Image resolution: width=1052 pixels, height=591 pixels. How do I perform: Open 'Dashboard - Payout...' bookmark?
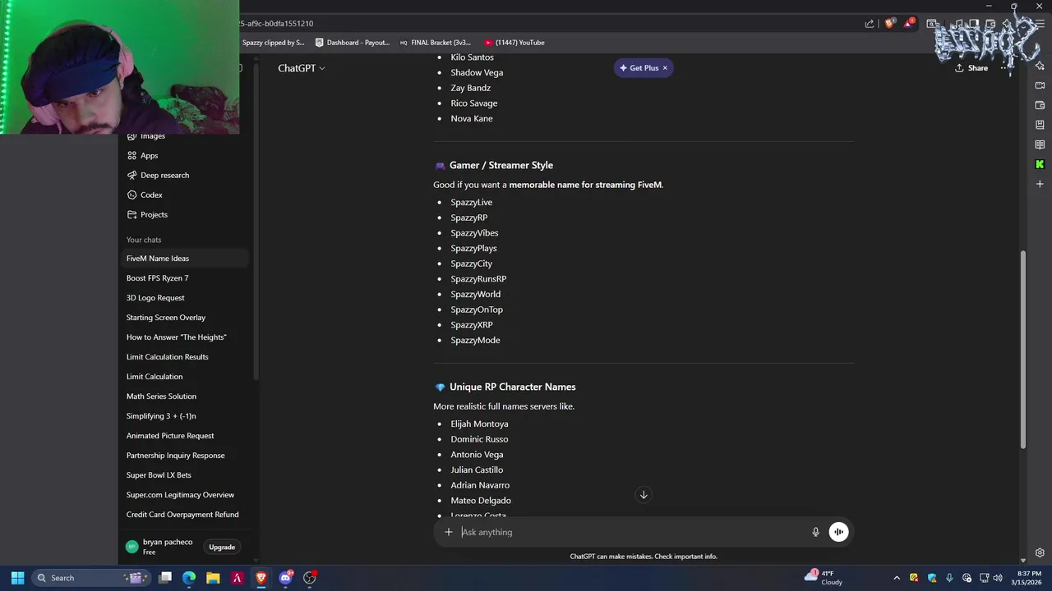tap(353, 43)
